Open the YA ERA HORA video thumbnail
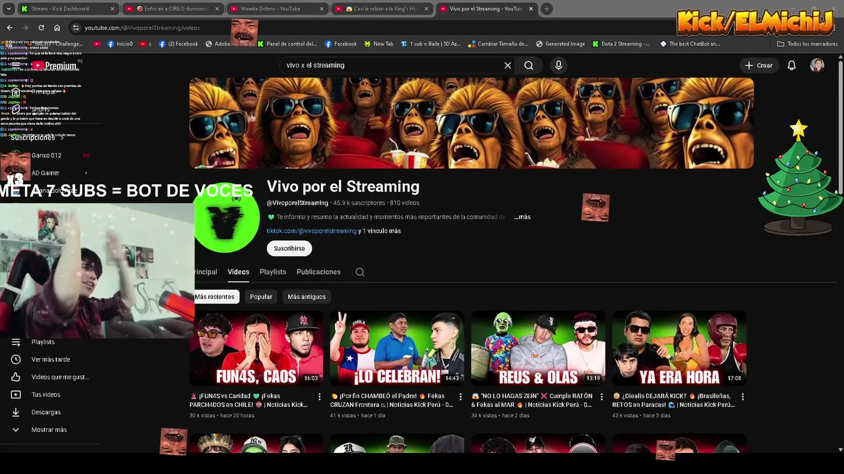 point(679,348)
